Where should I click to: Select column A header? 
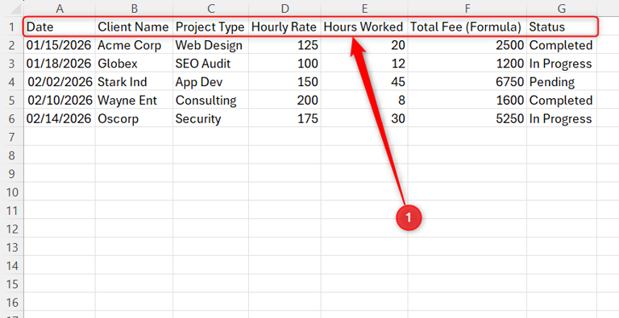pos(60,8)
